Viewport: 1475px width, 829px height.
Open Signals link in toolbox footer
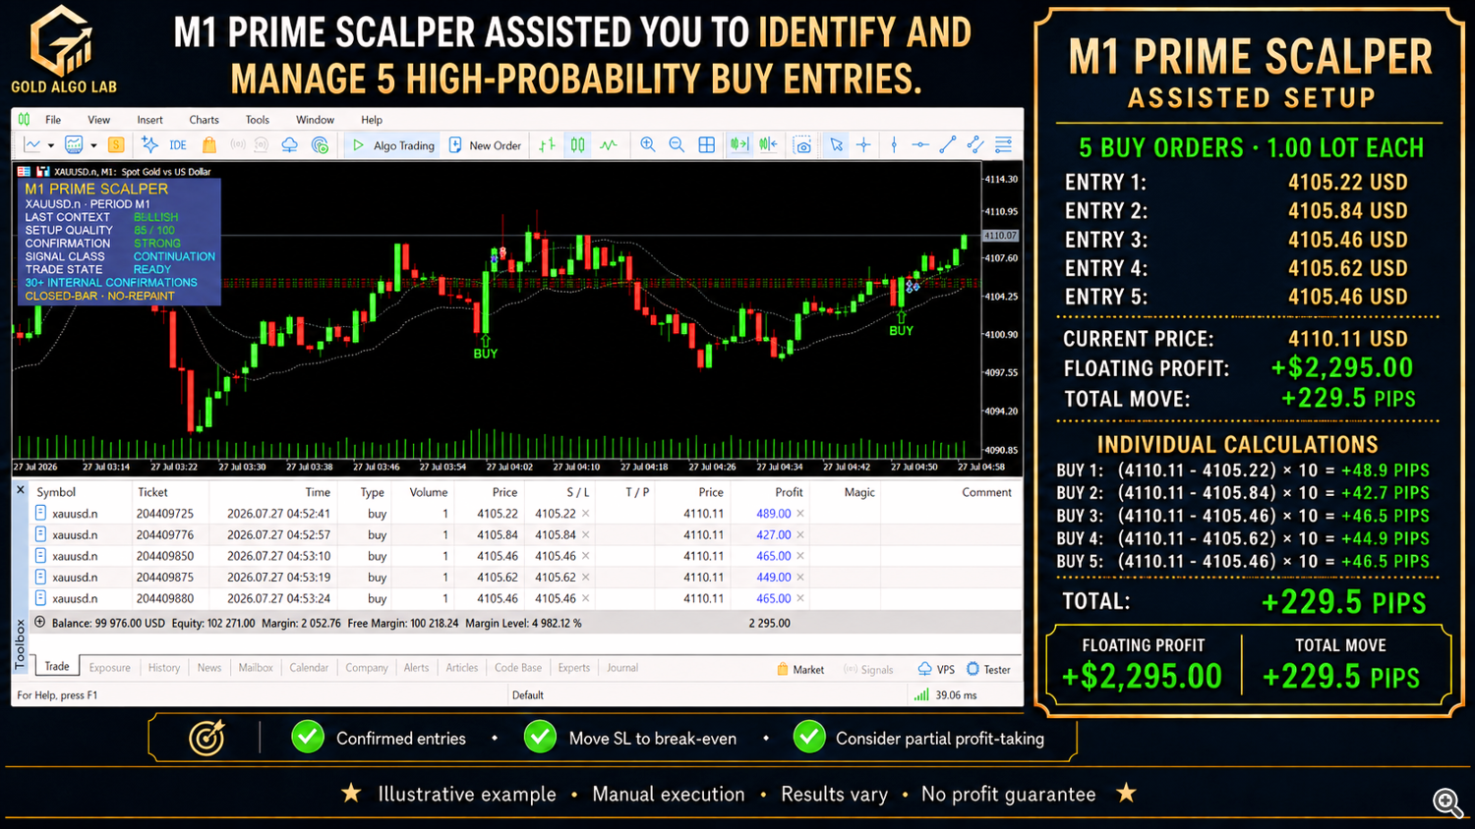pyautogui.click(x=868, y=670)
